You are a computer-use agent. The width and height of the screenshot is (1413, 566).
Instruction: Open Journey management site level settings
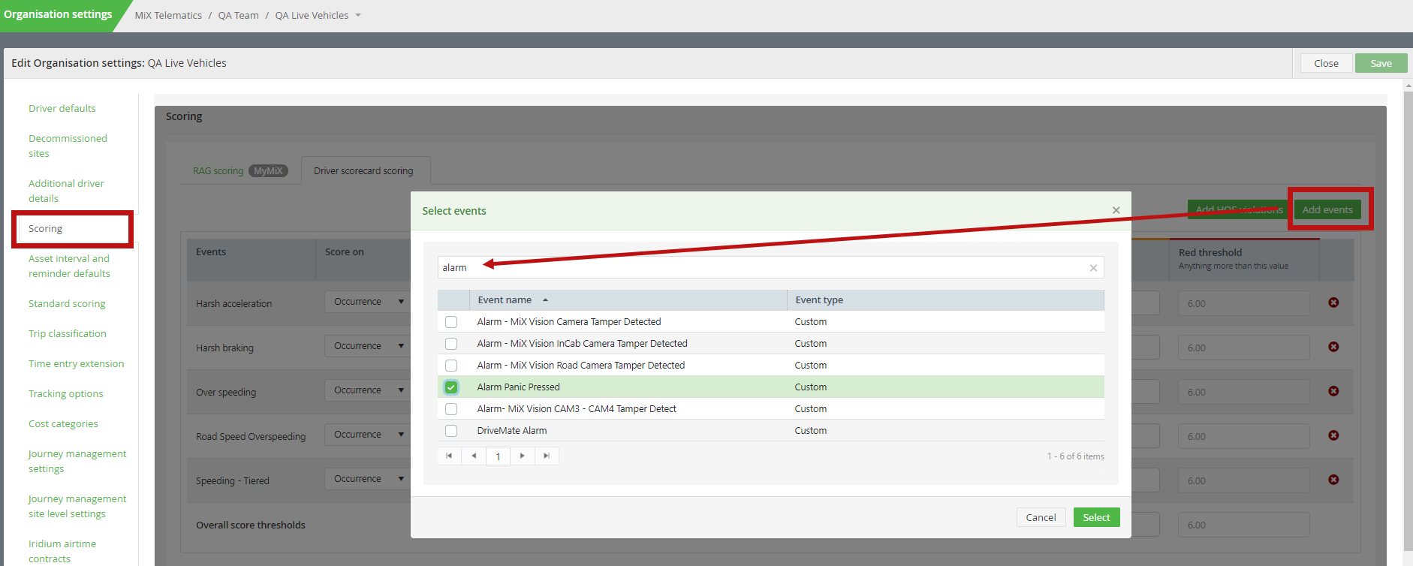tap(77, 507)
